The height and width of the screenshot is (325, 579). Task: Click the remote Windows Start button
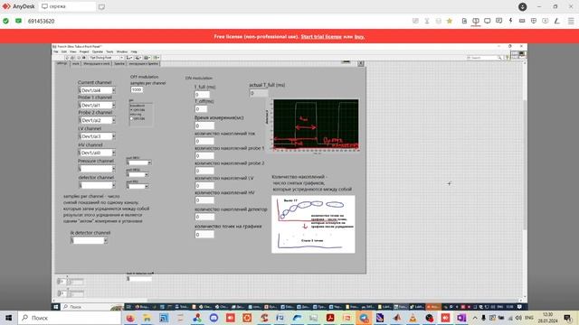click(56, 307)
